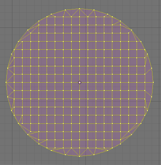Click a triangular face beside the rightmost rim vertex
Image resolution: width=161 pixels, height=165 pixels.
click(150, 80)
